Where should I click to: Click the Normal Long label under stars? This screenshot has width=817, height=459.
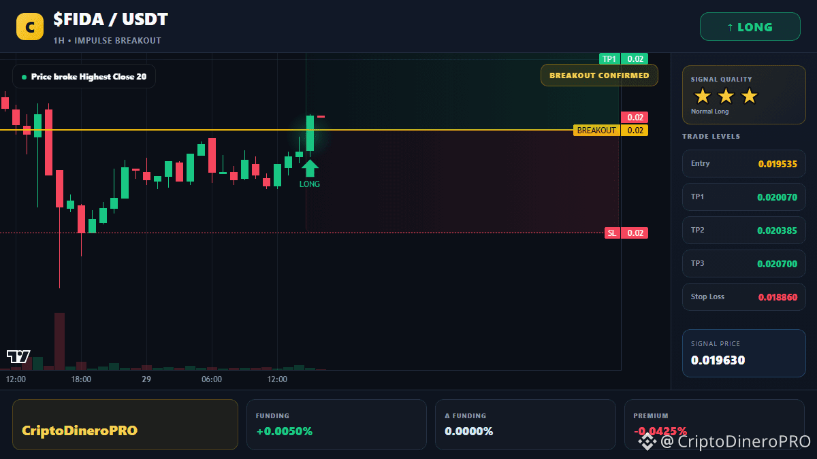coord(709,112)
